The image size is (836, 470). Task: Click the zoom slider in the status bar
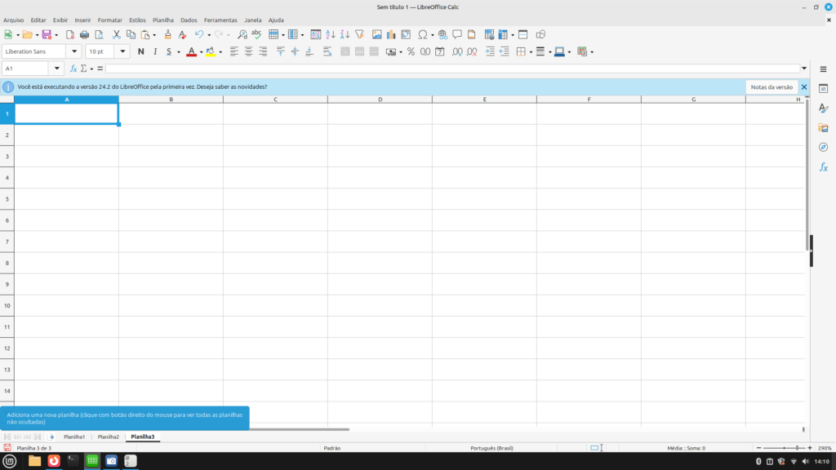(x=784, y=448)
